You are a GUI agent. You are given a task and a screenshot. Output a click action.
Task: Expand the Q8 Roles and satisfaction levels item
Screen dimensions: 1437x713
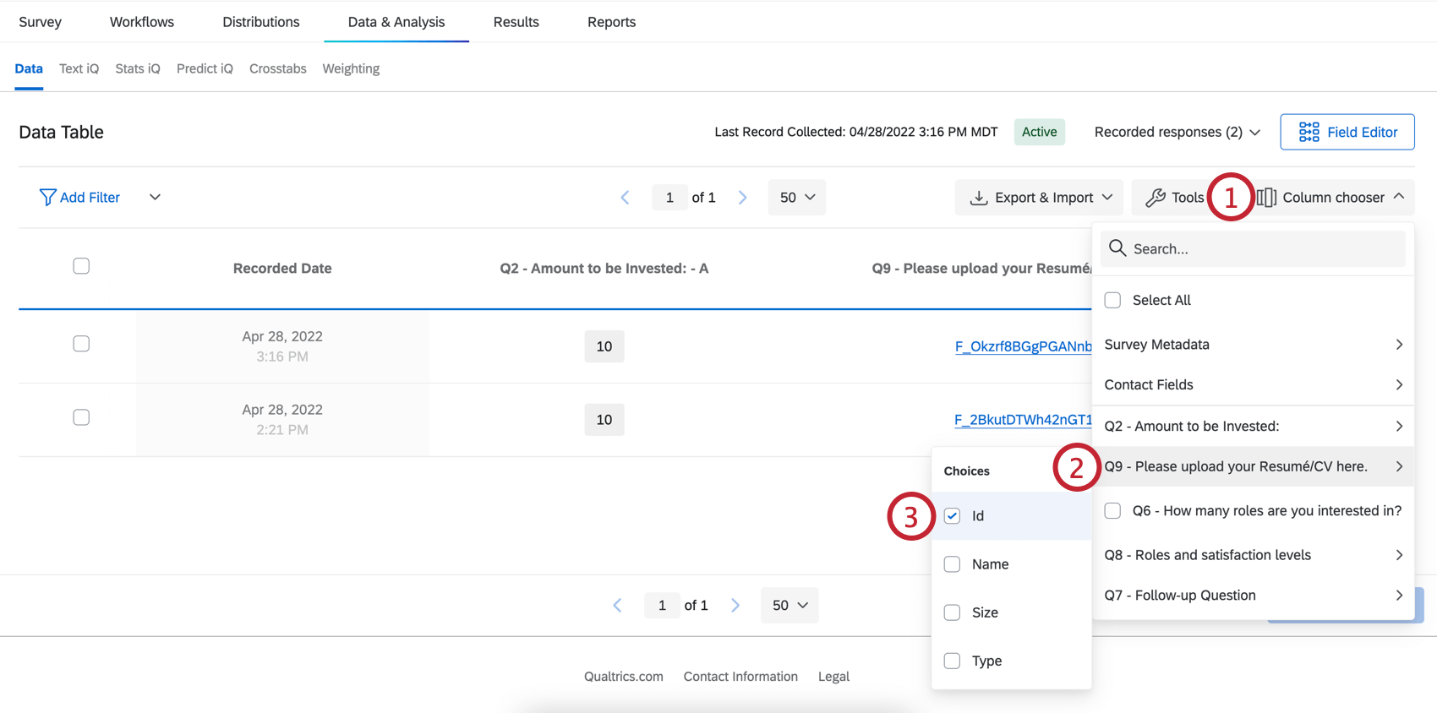tap(1253, 555)
